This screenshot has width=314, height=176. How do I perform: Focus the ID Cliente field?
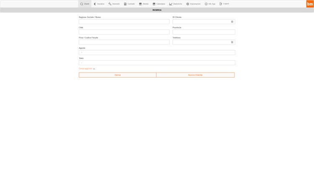point(204,22)
